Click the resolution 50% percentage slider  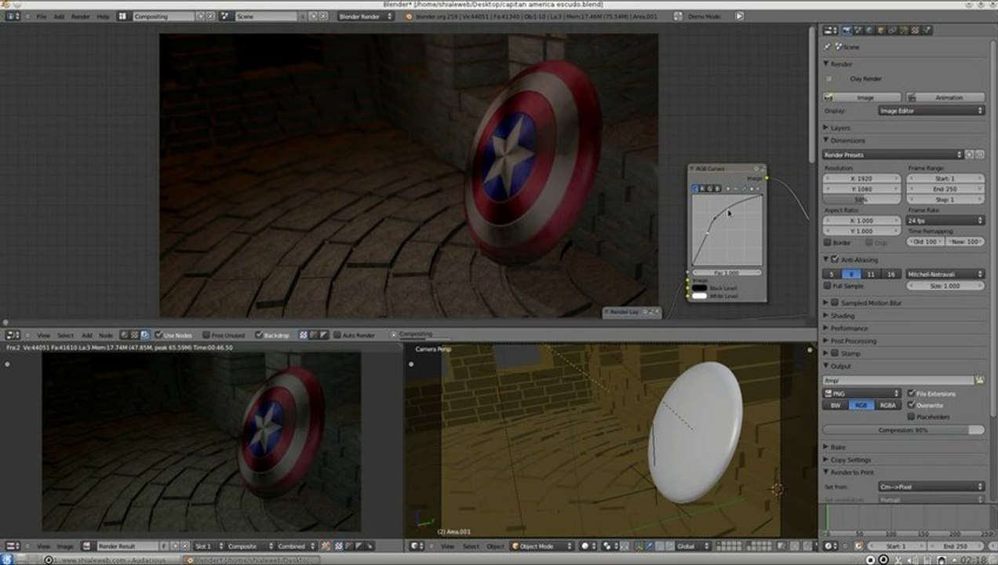point(861,199)
